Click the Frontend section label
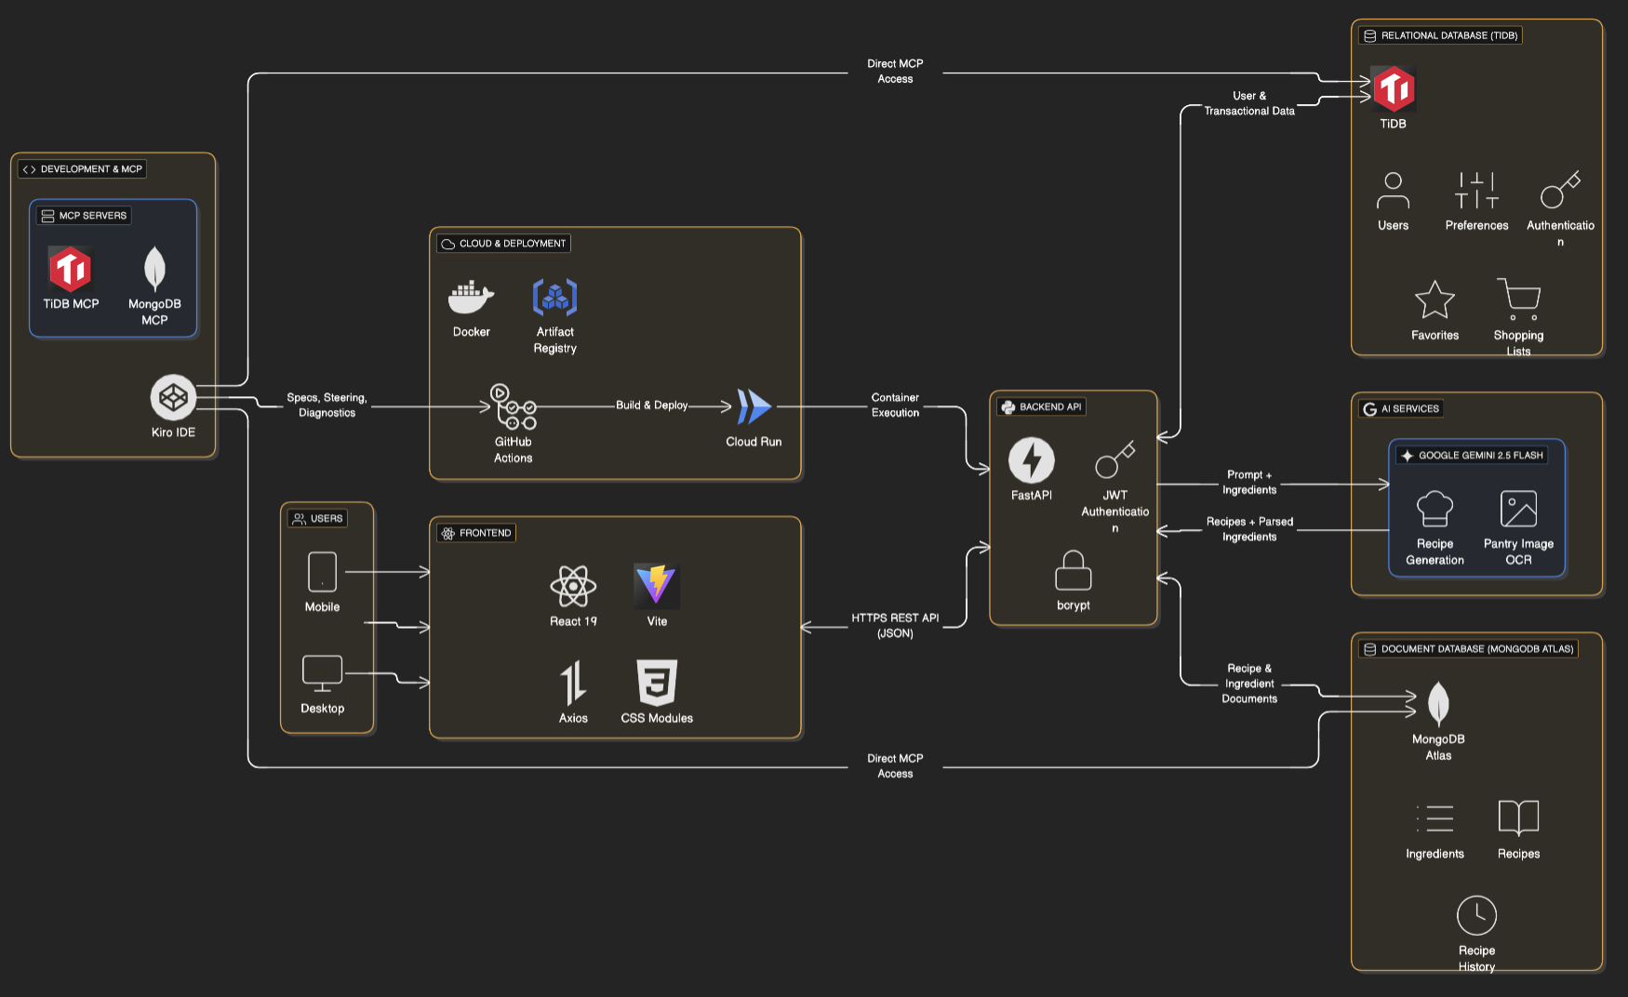The width and height of the screenshot is (1628, 997). pyautogui.click(x=476, y=533)
